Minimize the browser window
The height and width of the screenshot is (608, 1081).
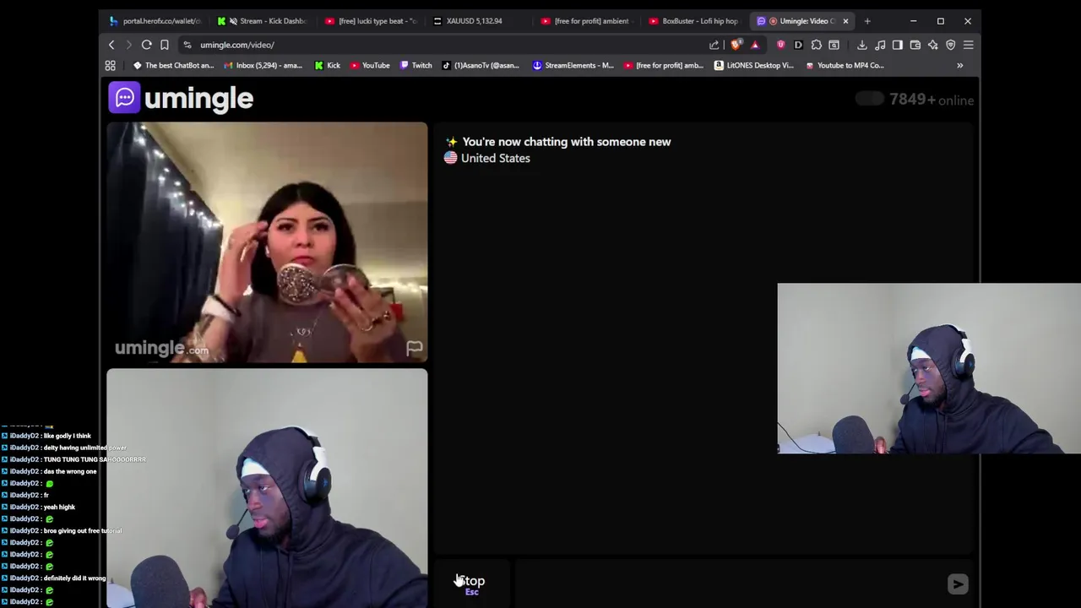pos(913,21)
